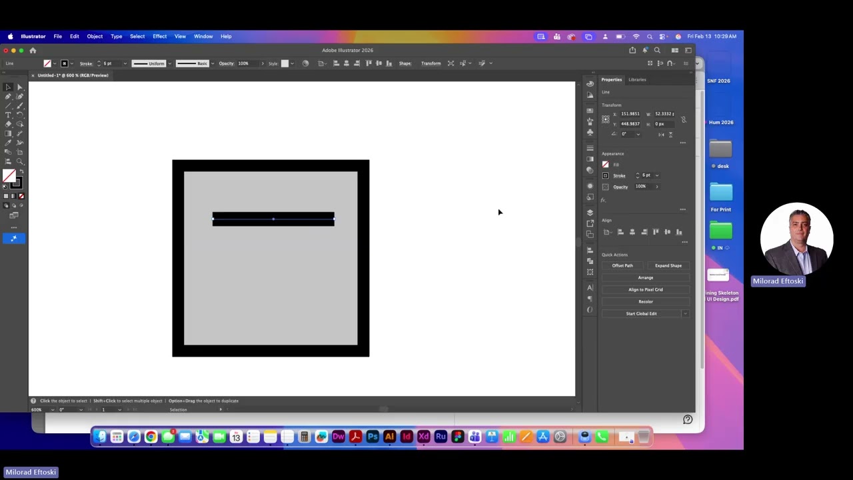The height and width of the screenshot is (480, 853).
Task: Click vertical align center in Properties Align
Action: point(667,232)
